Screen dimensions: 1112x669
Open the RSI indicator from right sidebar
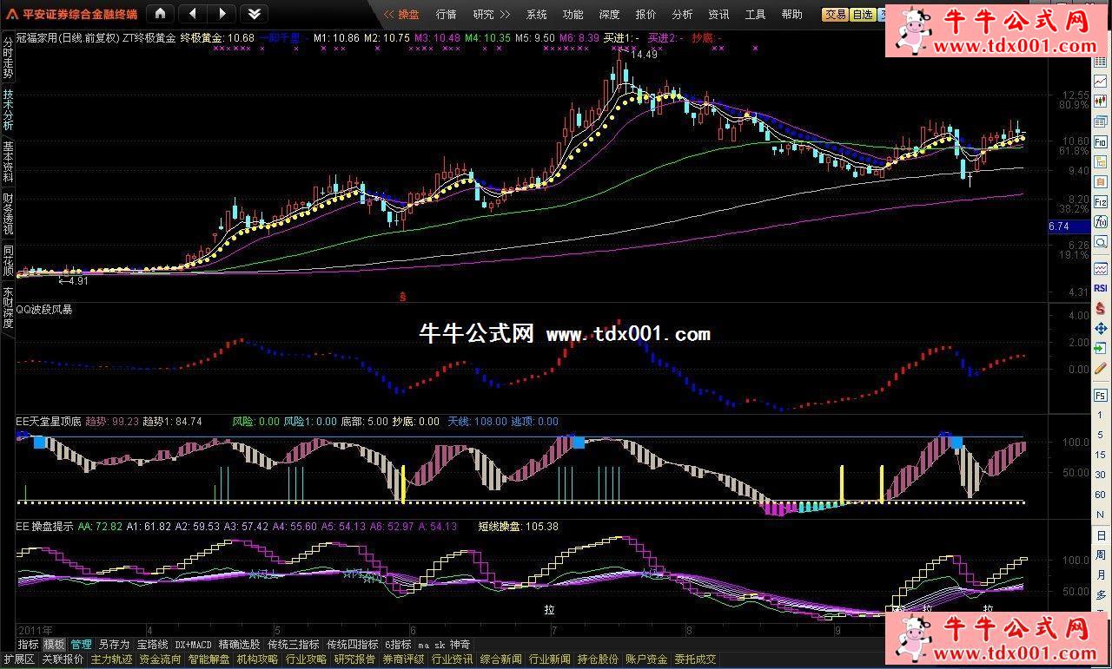click(x=1101, y=288)
